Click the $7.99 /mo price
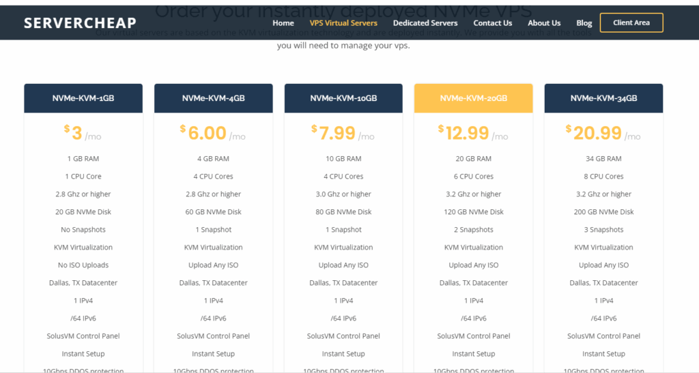The image size is (699, 373). [343, 133]
